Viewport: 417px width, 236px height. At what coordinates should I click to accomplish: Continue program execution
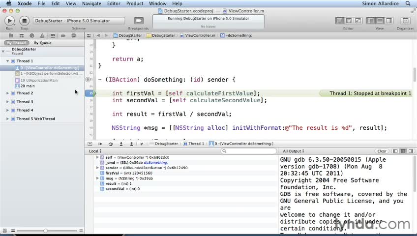(x=100, y=144)
